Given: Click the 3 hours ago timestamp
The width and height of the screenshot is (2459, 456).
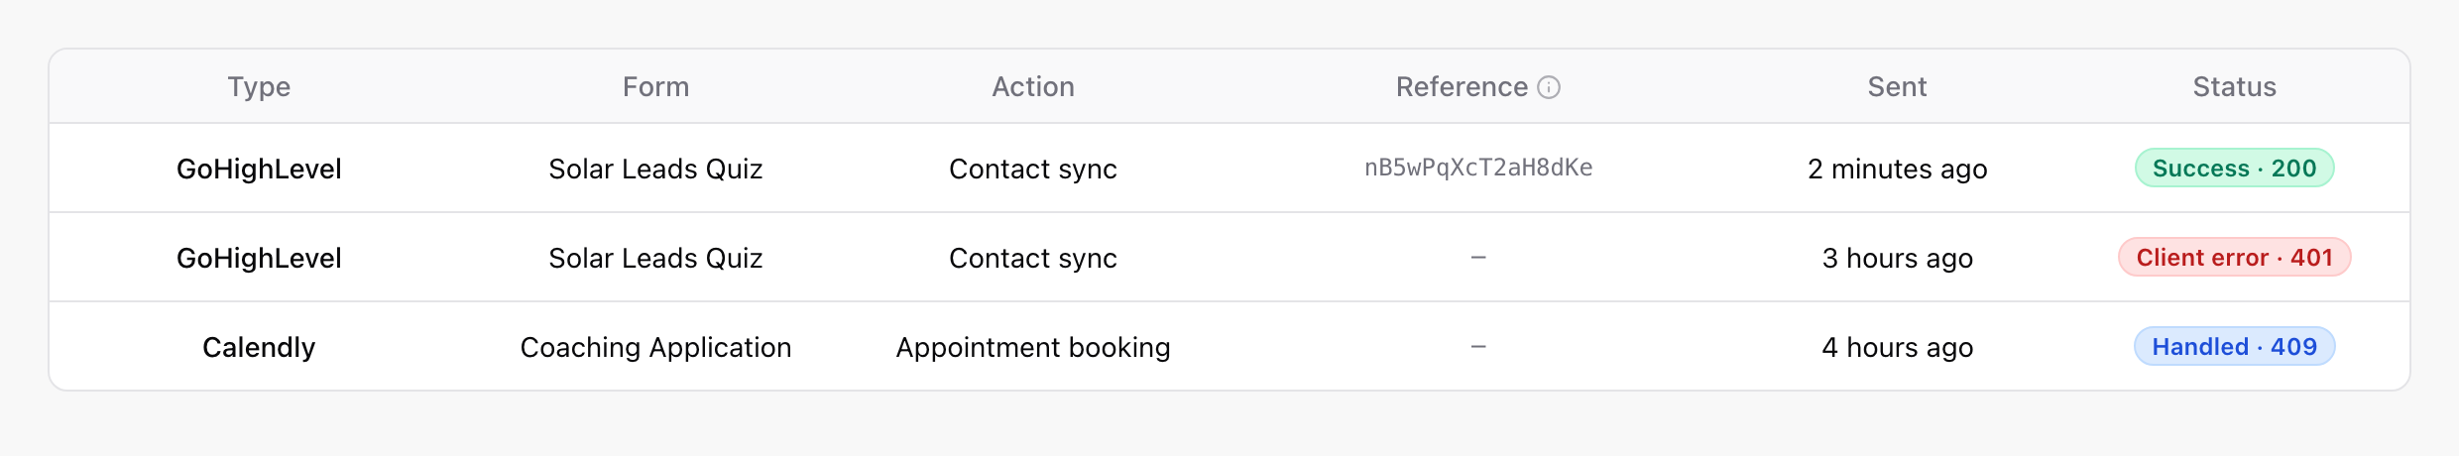Looking at the screenshot, I should 1897,258.
